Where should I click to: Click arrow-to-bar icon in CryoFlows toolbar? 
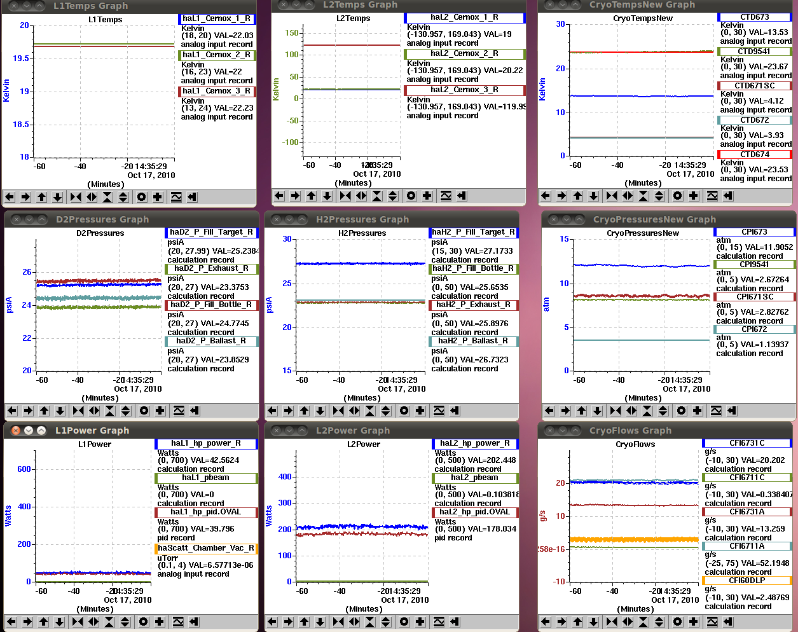coord(727,622)
